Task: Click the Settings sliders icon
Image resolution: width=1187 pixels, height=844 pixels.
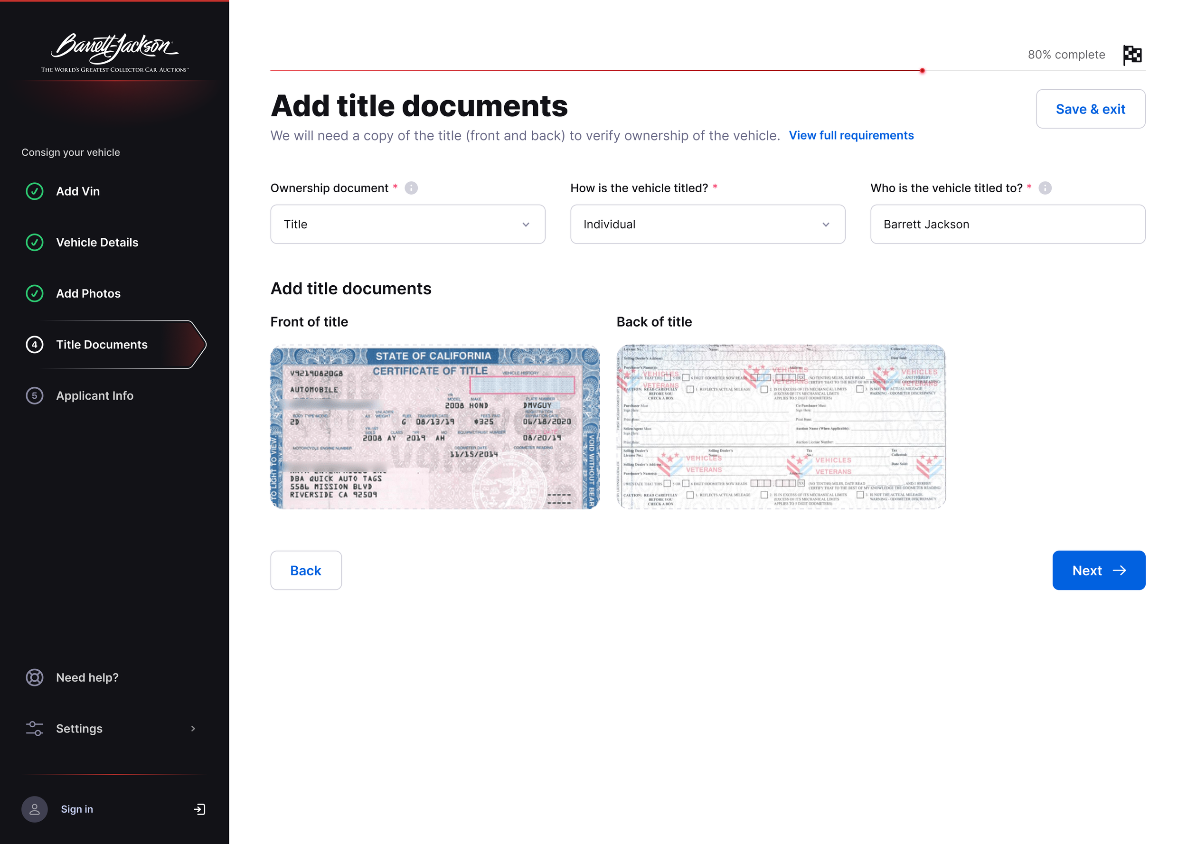Action: click(x=35, y=729)
